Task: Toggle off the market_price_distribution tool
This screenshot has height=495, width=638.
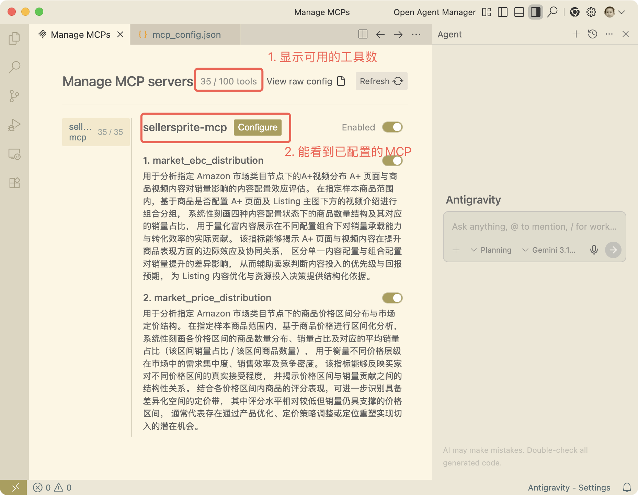Action: pos(392,298)
